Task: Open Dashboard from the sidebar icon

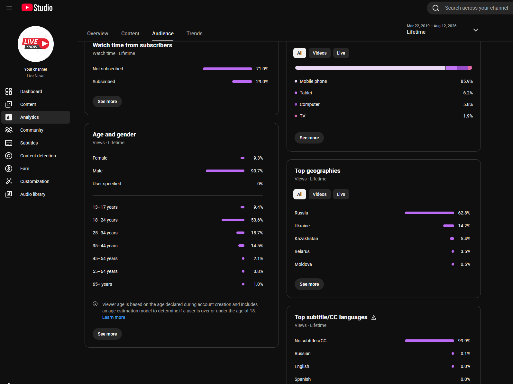Action: pyautogui.click(x=9, y=92)
